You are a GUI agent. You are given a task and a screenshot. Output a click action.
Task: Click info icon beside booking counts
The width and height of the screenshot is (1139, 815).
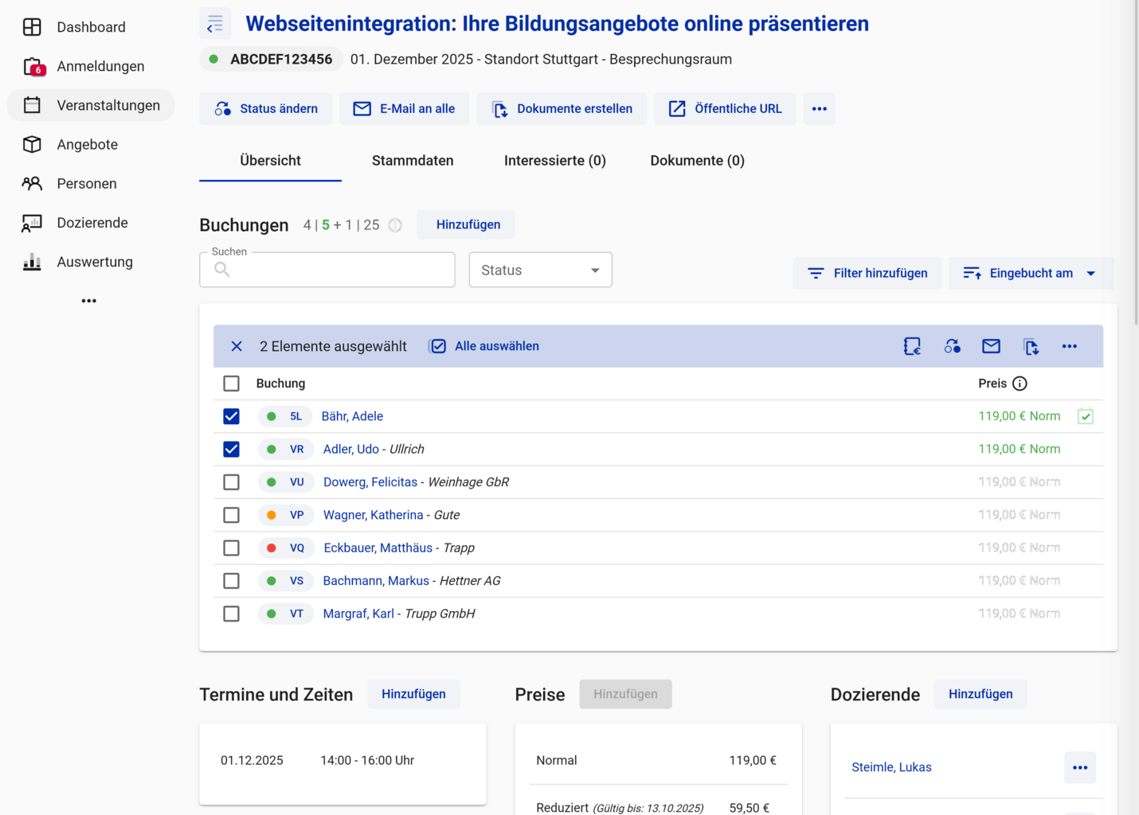[395, 225]
